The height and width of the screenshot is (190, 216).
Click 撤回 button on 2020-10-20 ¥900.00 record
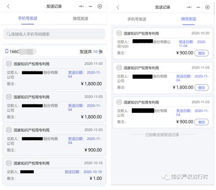[202, 53]
